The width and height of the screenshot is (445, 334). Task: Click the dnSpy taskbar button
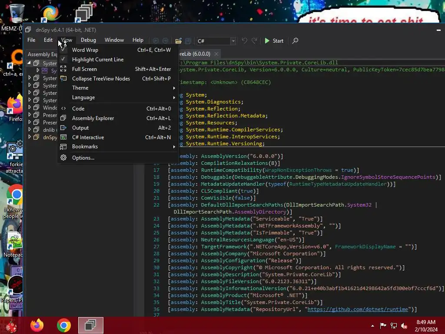pos(90,325)
